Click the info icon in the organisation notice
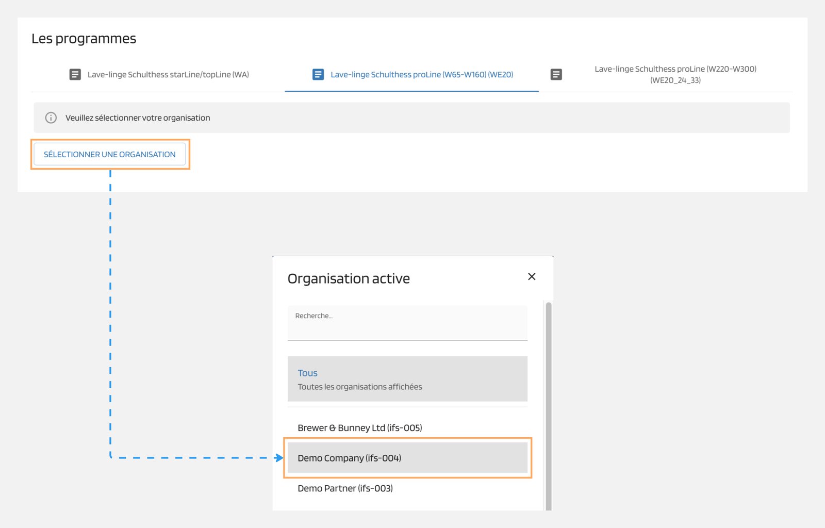The width and height of the screenshot is (825, 528). point(51,118)
